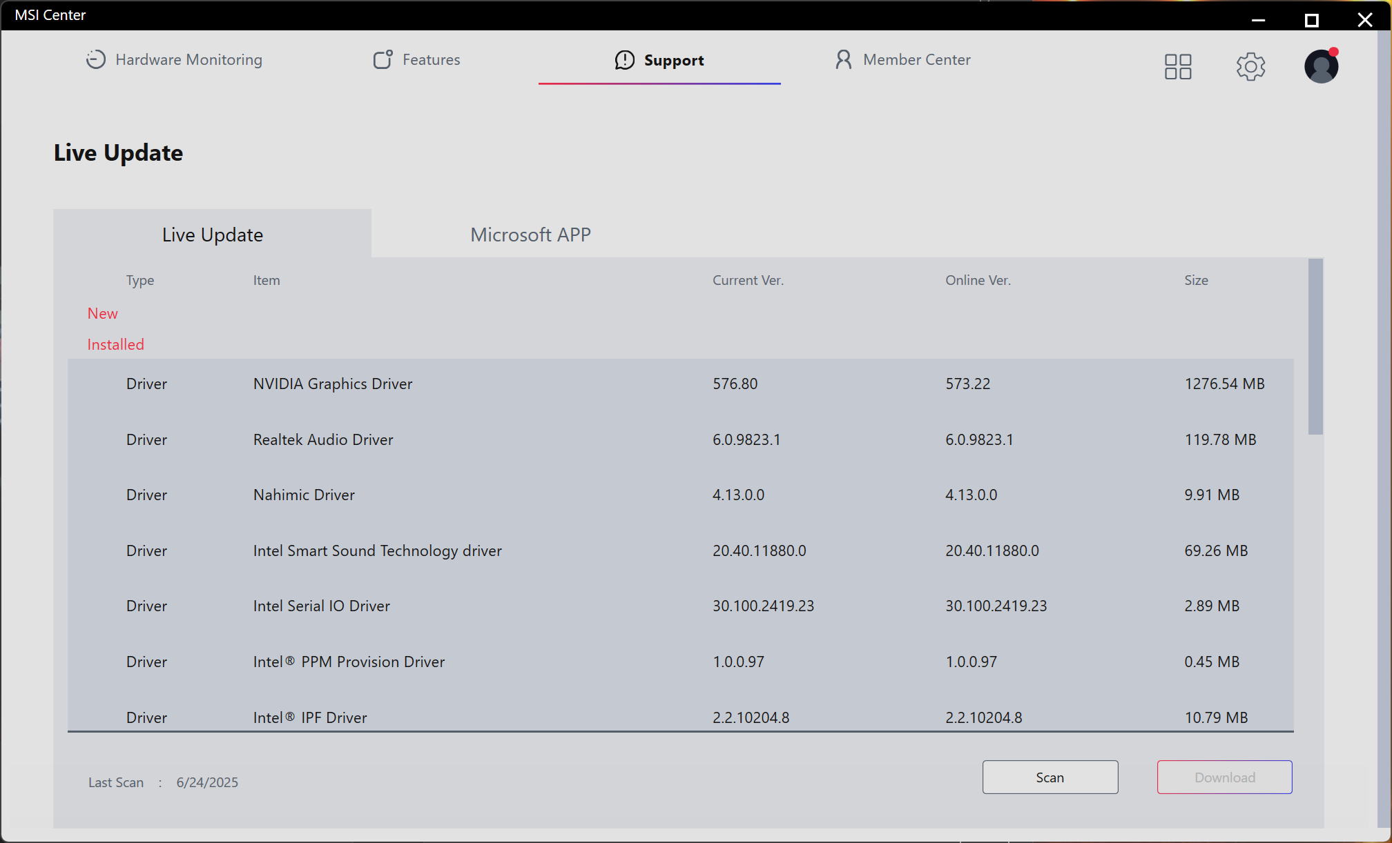Click the apps grid icon
Image resolution: width=1392 pixels, height=843 pixels.
pyautogui.click(x=1178, y=67)
